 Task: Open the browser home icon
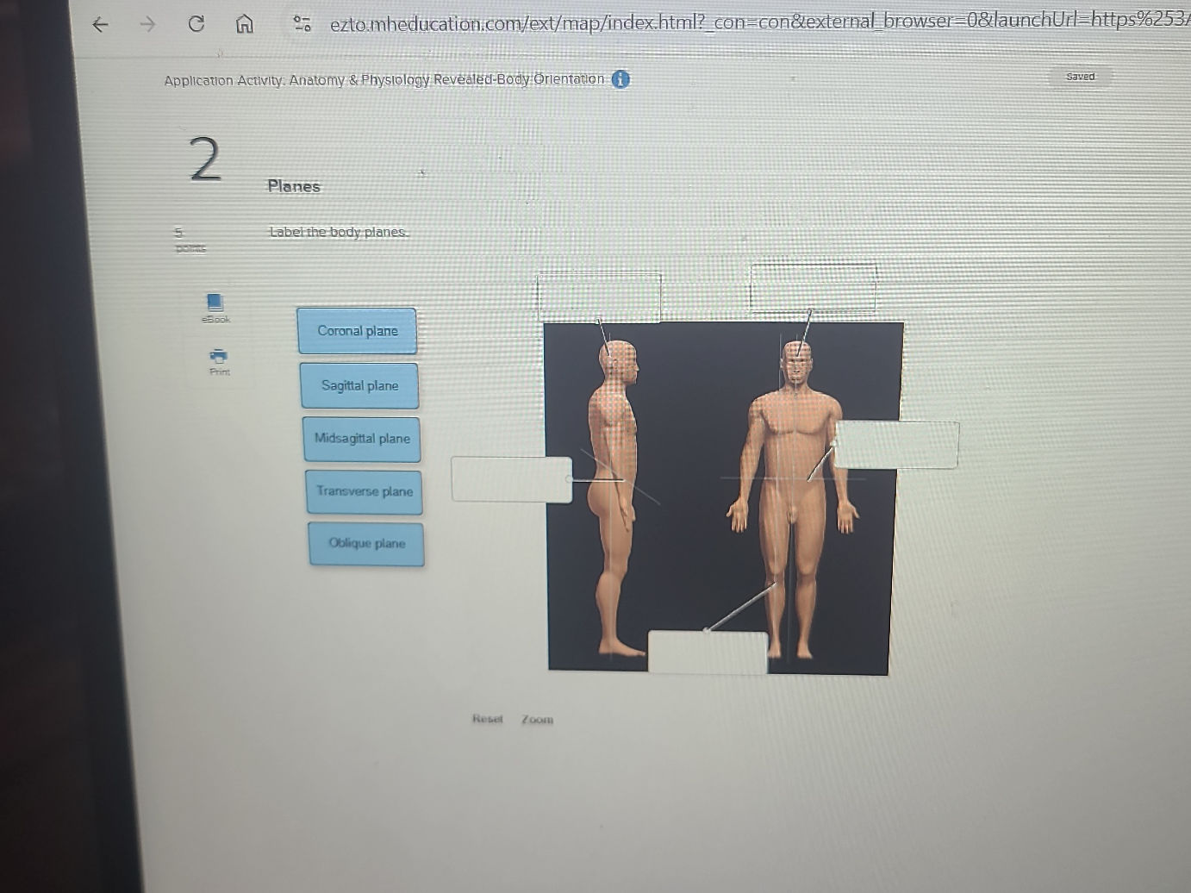(245, 23)
